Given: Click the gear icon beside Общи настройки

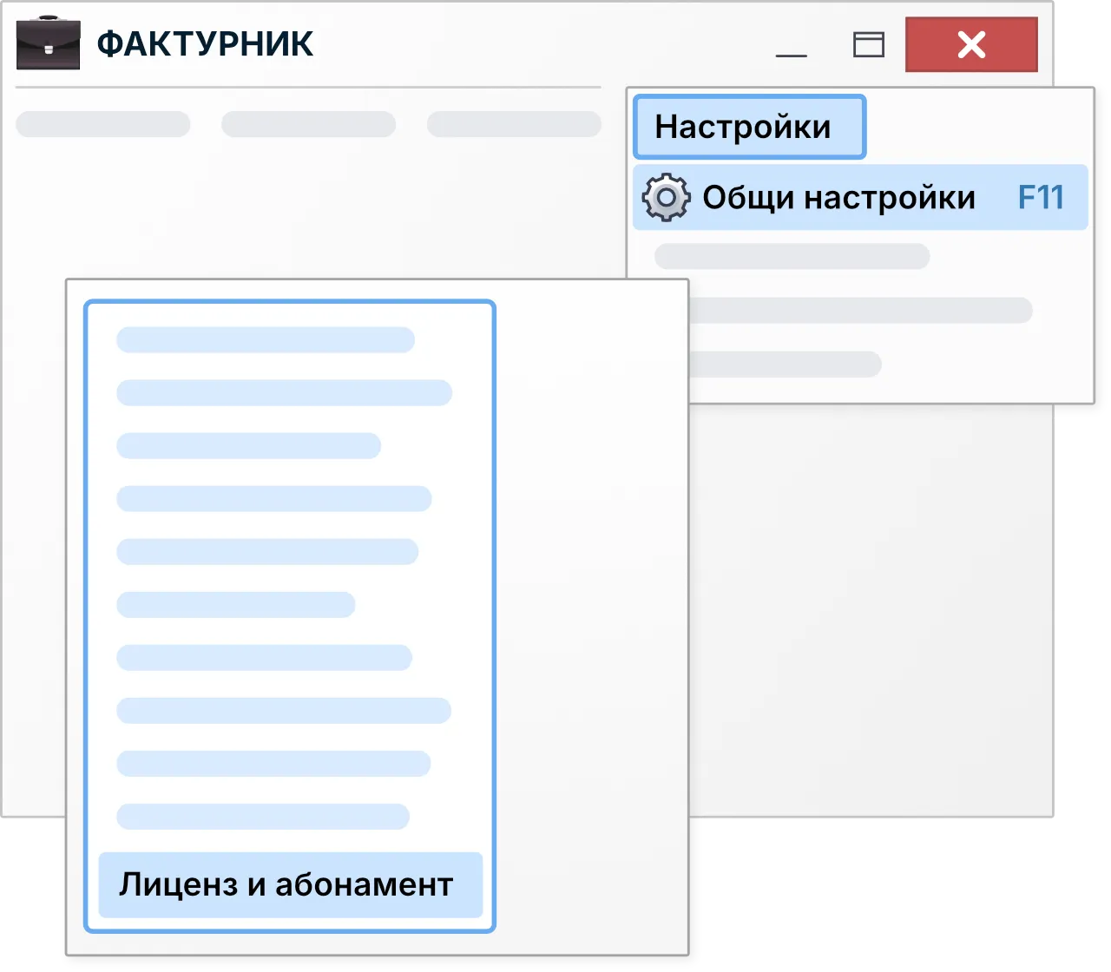Looking at the screenshot, I should pos(666,198).
